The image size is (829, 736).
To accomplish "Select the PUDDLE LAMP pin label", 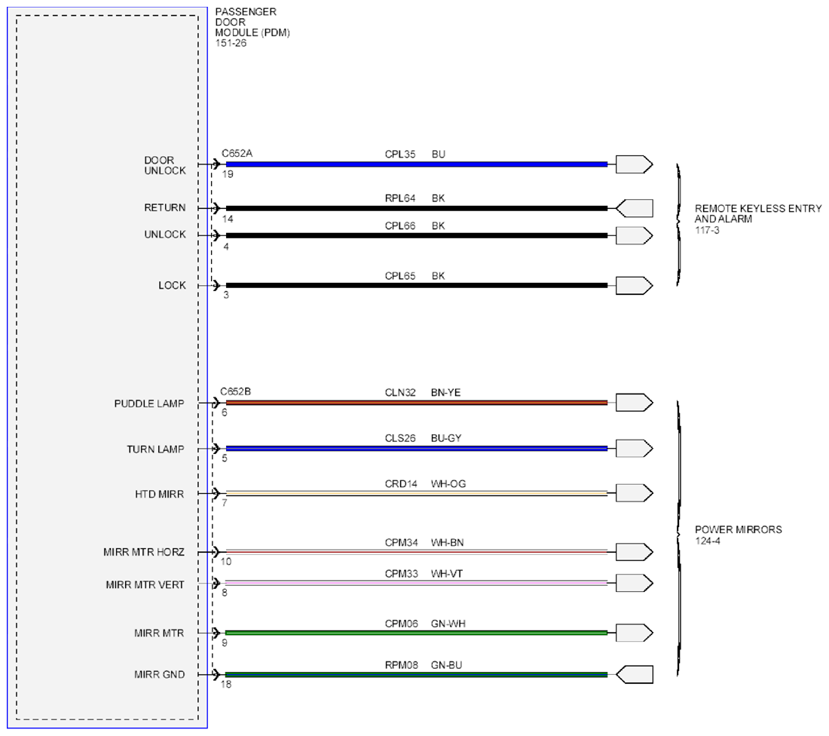I will pyautogui.click(x=149, y=403).
